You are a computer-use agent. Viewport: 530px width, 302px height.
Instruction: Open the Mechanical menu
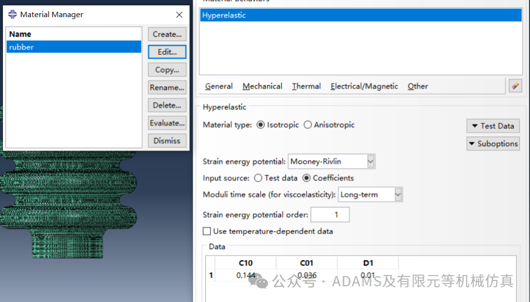click(262, 86)
